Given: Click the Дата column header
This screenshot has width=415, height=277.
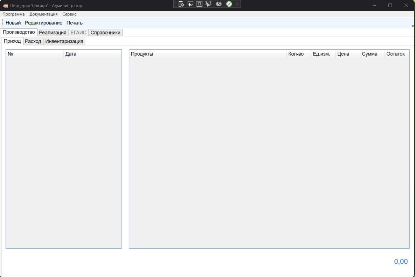Looking at the screenshot, I should coord(92,54).
